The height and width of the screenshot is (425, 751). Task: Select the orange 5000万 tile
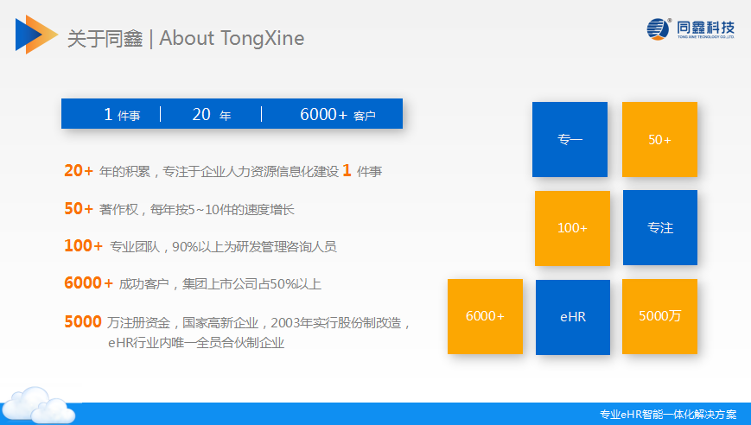coord(659,316)
